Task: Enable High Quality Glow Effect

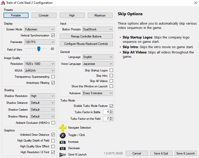Action: pyautogui.click(x=53, y=146)
